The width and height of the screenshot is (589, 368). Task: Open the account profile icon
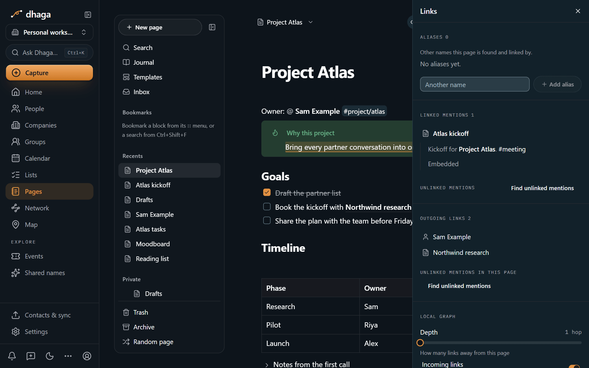[x=87, y=356]
